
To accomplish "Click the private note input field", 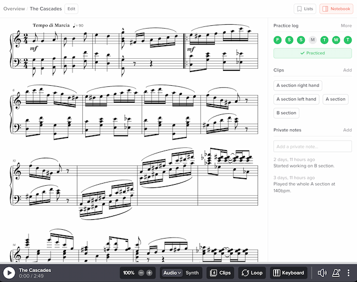I will tap(313, 146).
